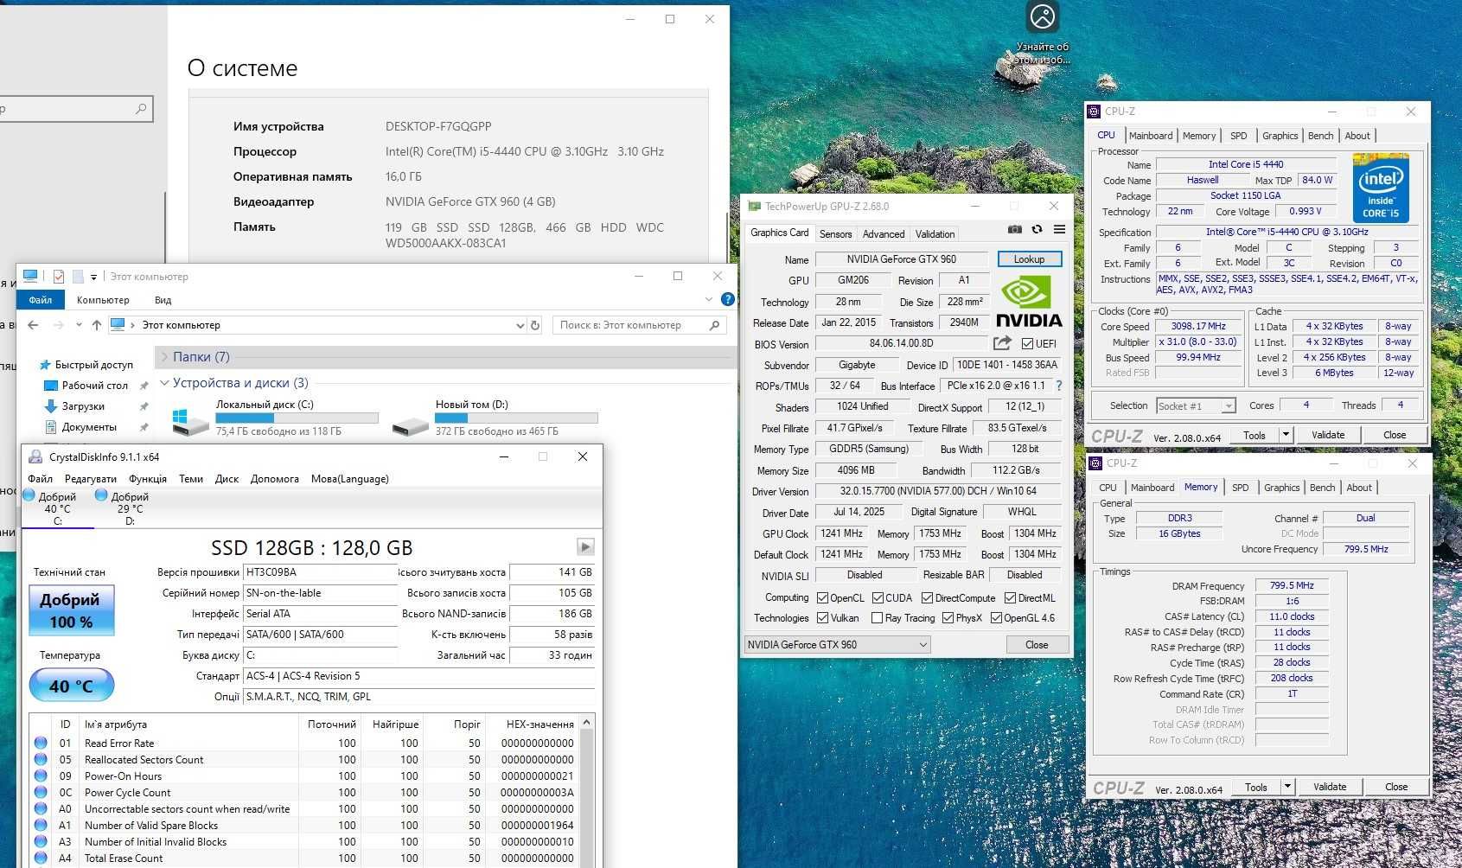
Task: Click NVIDIA logo in GPU-Z
Action: [x=1029, y=301]
